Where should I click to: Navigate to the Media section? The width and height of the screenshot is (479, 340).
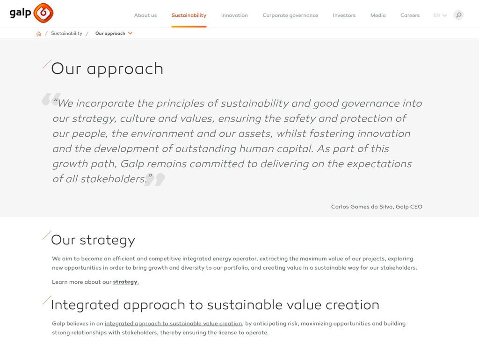click(378, 15)
